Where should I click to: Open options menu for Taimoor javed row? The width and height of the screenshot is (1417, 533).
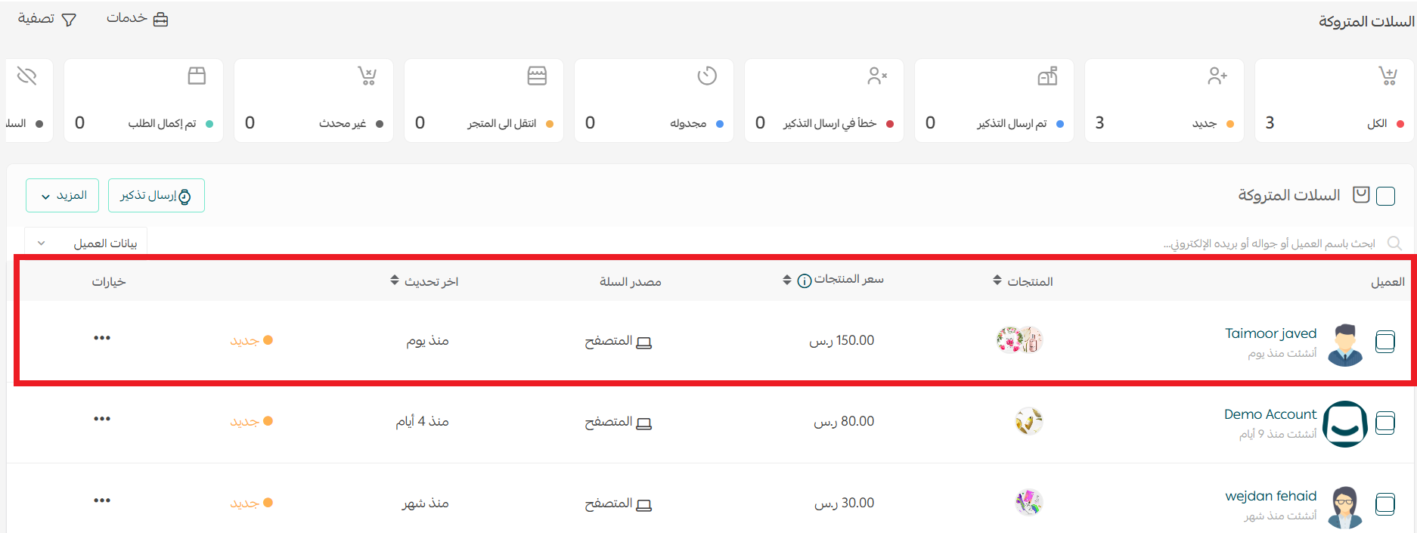click(x=102, y=338)
